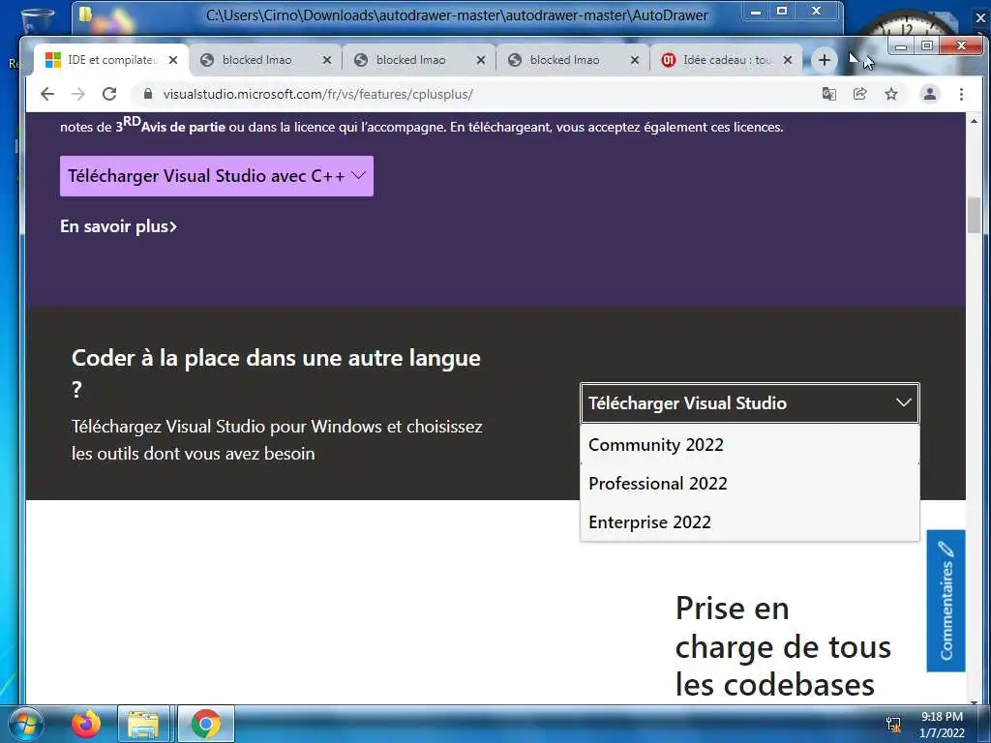Image resolution: width=991 pixels, height=743 pixels.
Task: Click the network tray icon
Action: coord(893,724)
